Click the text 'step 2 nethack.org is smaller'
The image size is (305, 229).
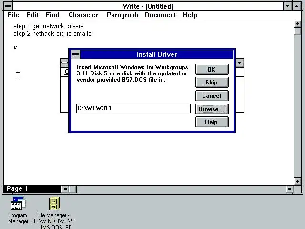pyautogui.click(x=53, y=33)
